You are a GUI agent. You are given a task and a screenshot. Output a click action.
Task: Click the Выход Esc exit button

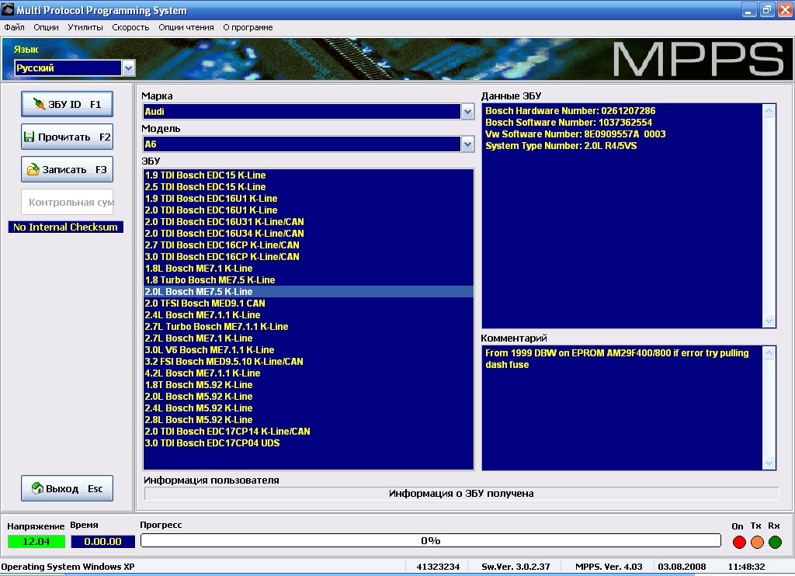click(67, 488)
